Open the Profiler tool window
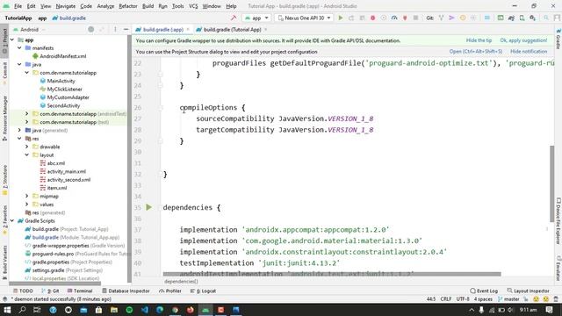The width and height of the screenshot is (562, 316). pos(170,291)
